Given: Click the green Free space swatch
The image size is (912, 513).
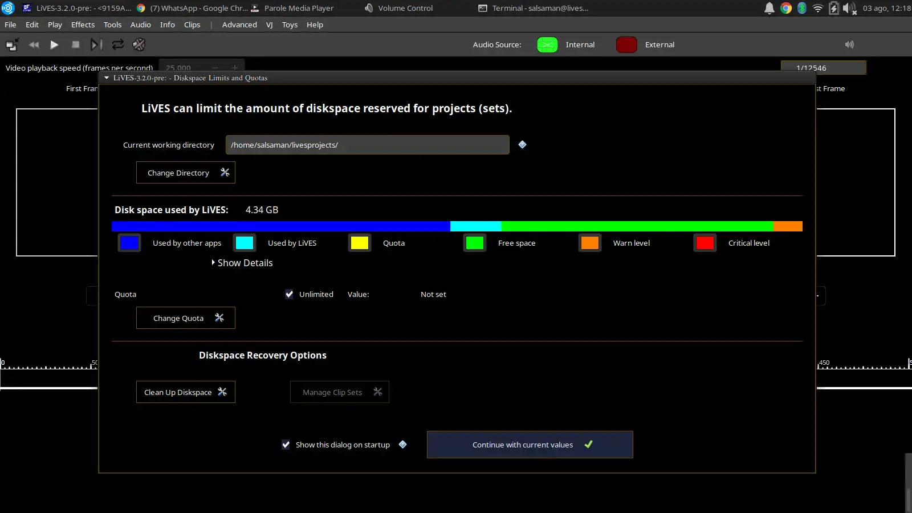Looking at the screenshot, I should tap(475, 243).
